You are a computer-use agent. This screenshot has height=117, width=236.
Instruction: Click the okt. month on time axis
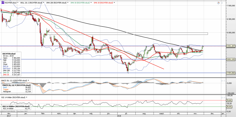(179, 113)
